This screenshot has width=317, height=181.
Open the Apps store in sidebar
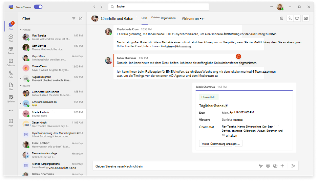pos(11,122)
